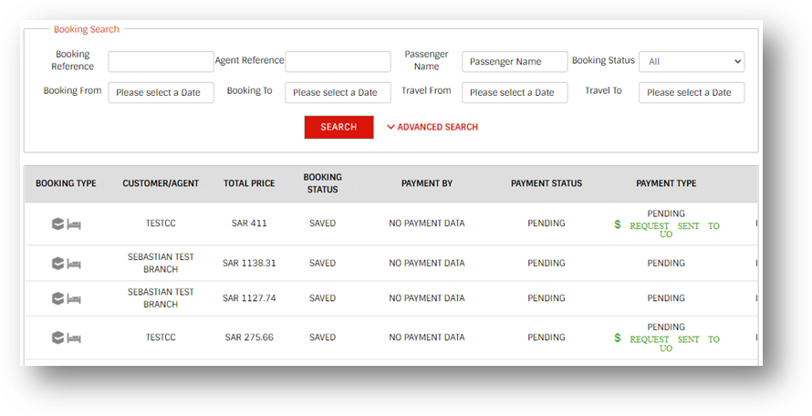Sort by Booking Type column header
The image size is (812, 416).
click(66, 183)
